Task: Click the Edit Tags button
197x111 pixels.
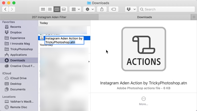Action: pyautogui.click(x=114, y=9)
